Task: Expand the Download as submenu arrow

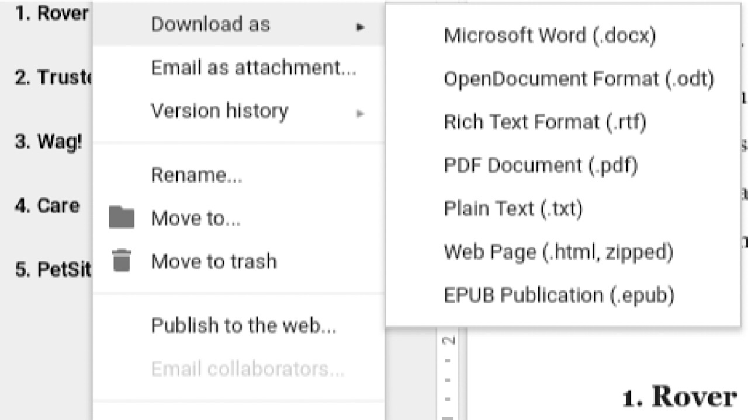Action: pyautogui.click(x=361, y=26)
